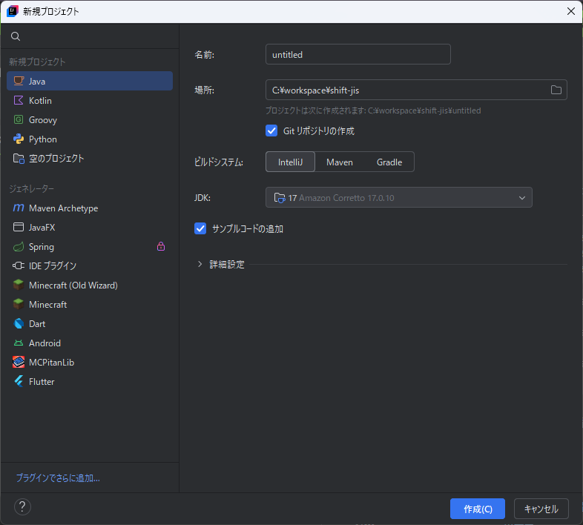Click the Python snake icon
The width and height of the screenshot is (583, 525).
[19, 139]
